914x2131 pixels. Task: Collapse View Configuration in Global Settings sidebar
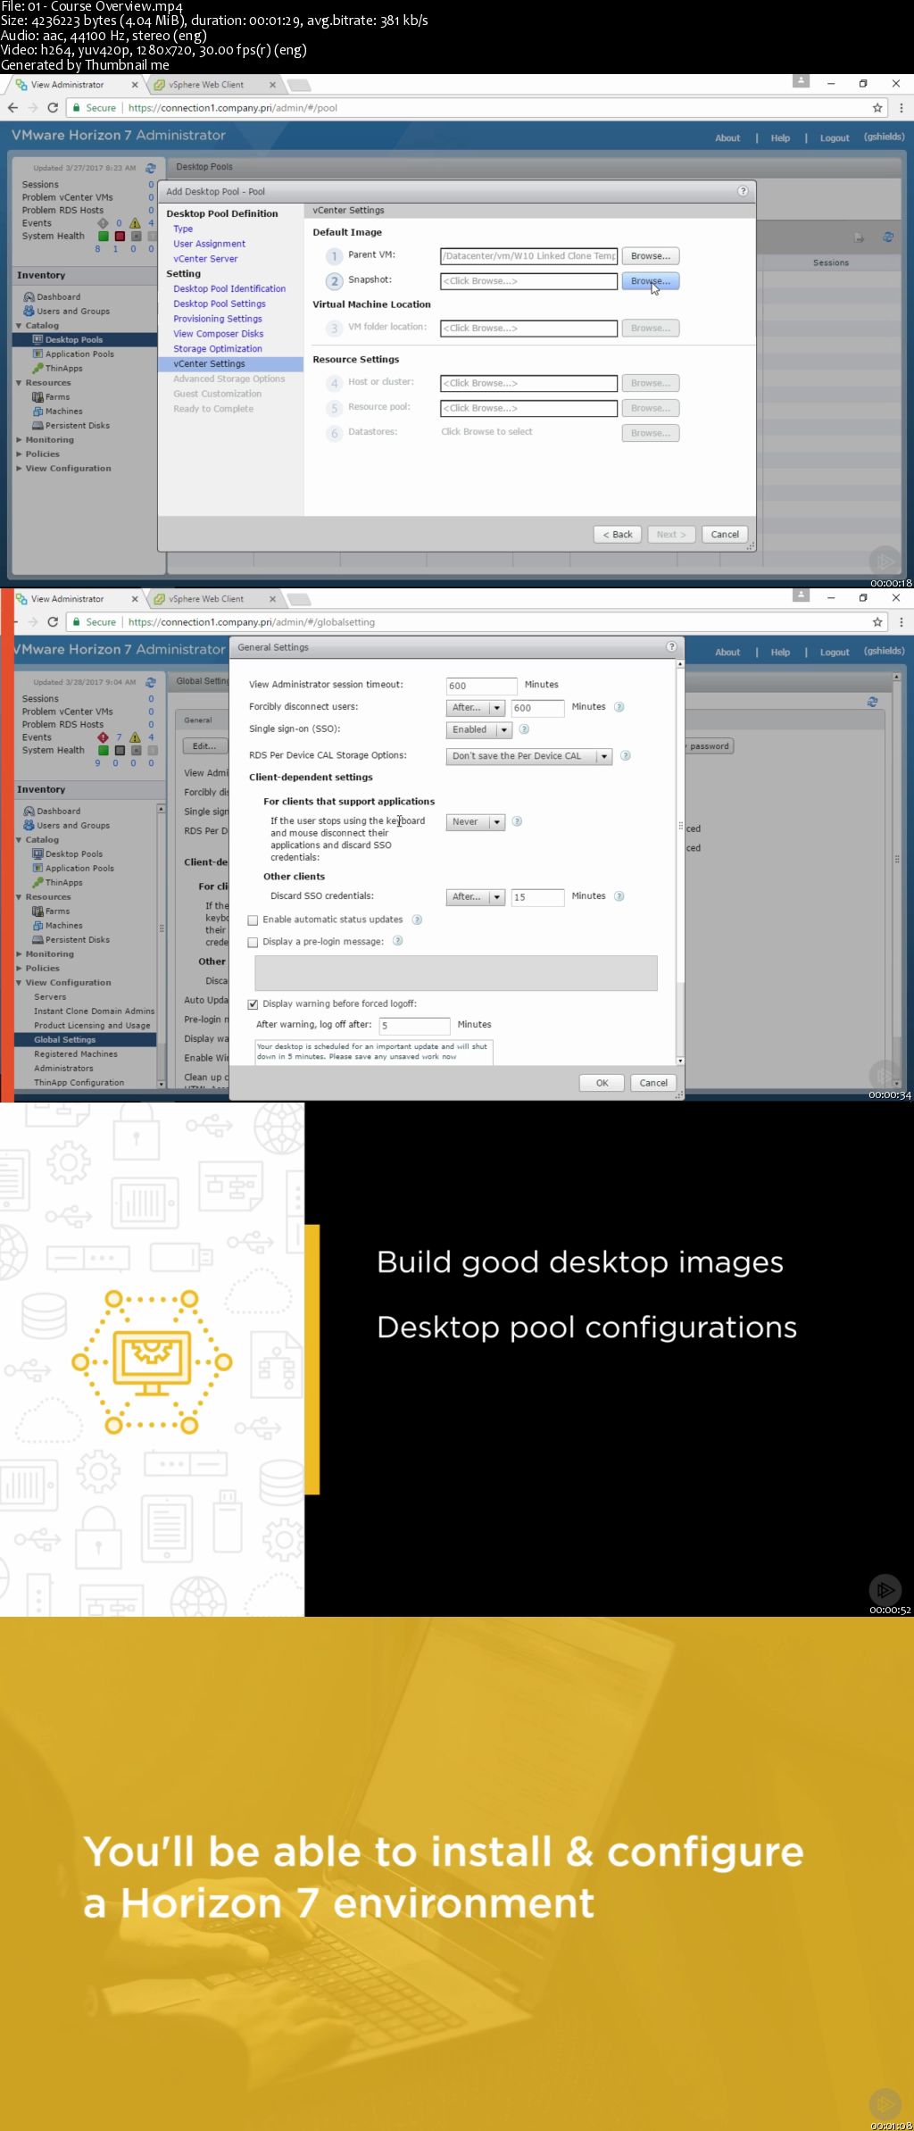coord(19,982)
